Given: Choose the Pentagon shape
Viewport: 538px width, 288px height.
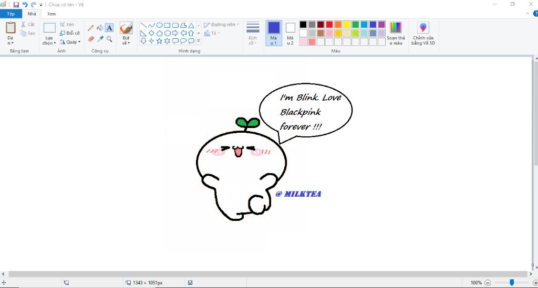Looking at the screenshot, I should tap(159, 33).
